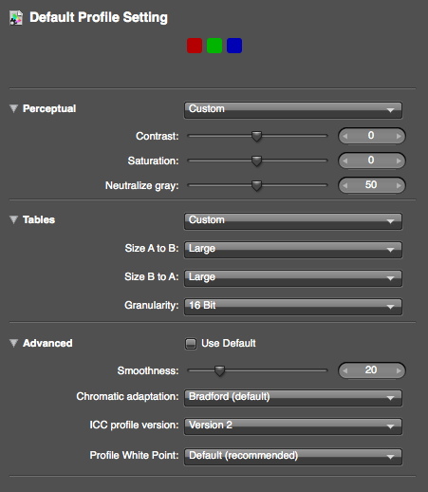Screen dimensions: 428x492
Task: Enable the Use Default checkbox
Action: point(191,344)
